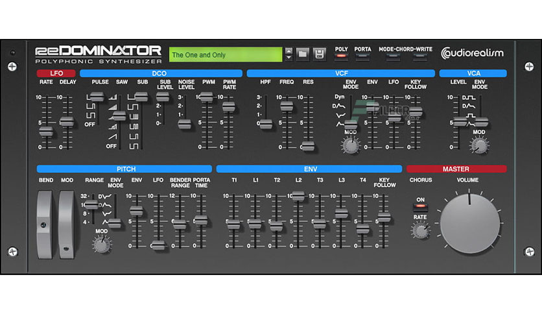This screenshot has width=542, height=314.
Task: Toggle the PORTA button
Action: pos(362,56)
